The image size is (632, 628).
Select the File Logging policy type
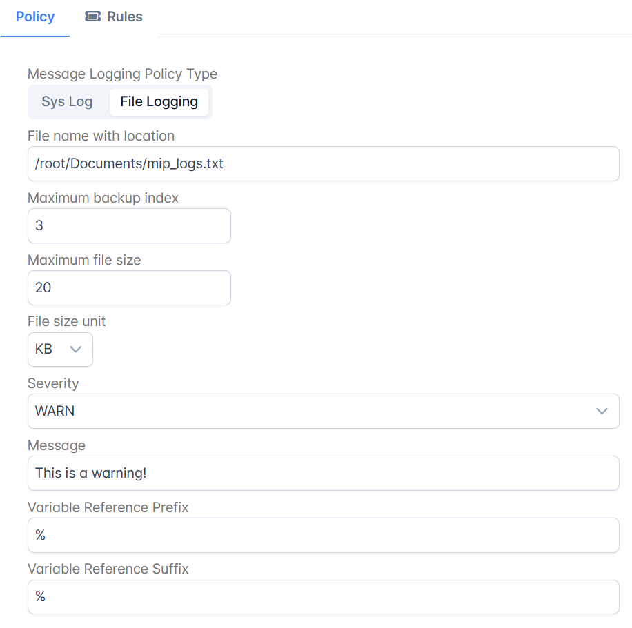coord(159,102)
